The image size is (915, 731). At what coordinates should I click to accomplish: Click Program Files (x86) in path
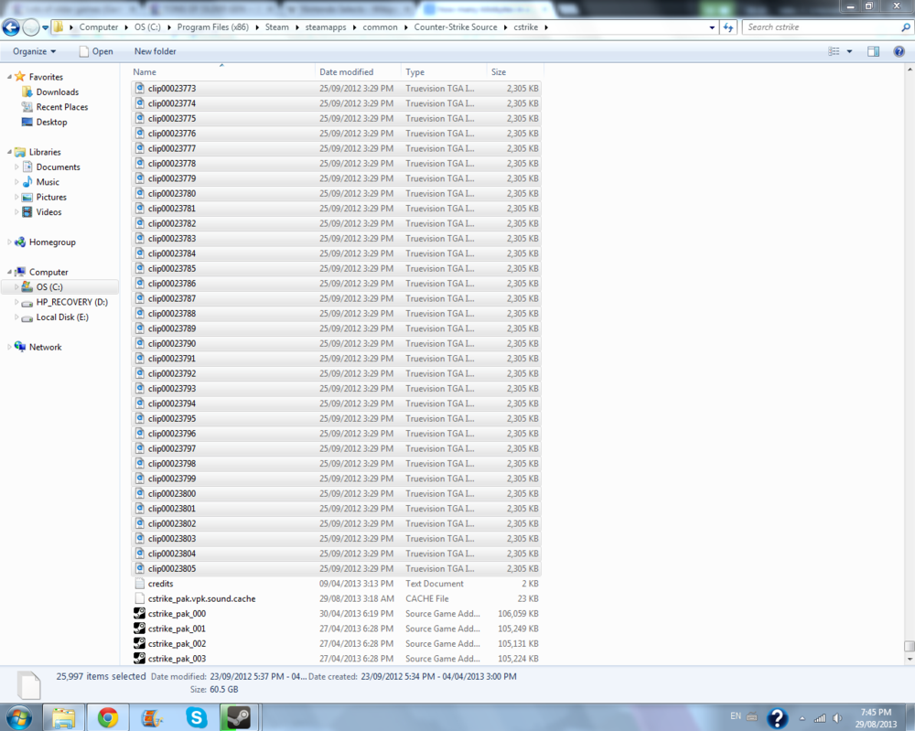(x=213, y=27)
